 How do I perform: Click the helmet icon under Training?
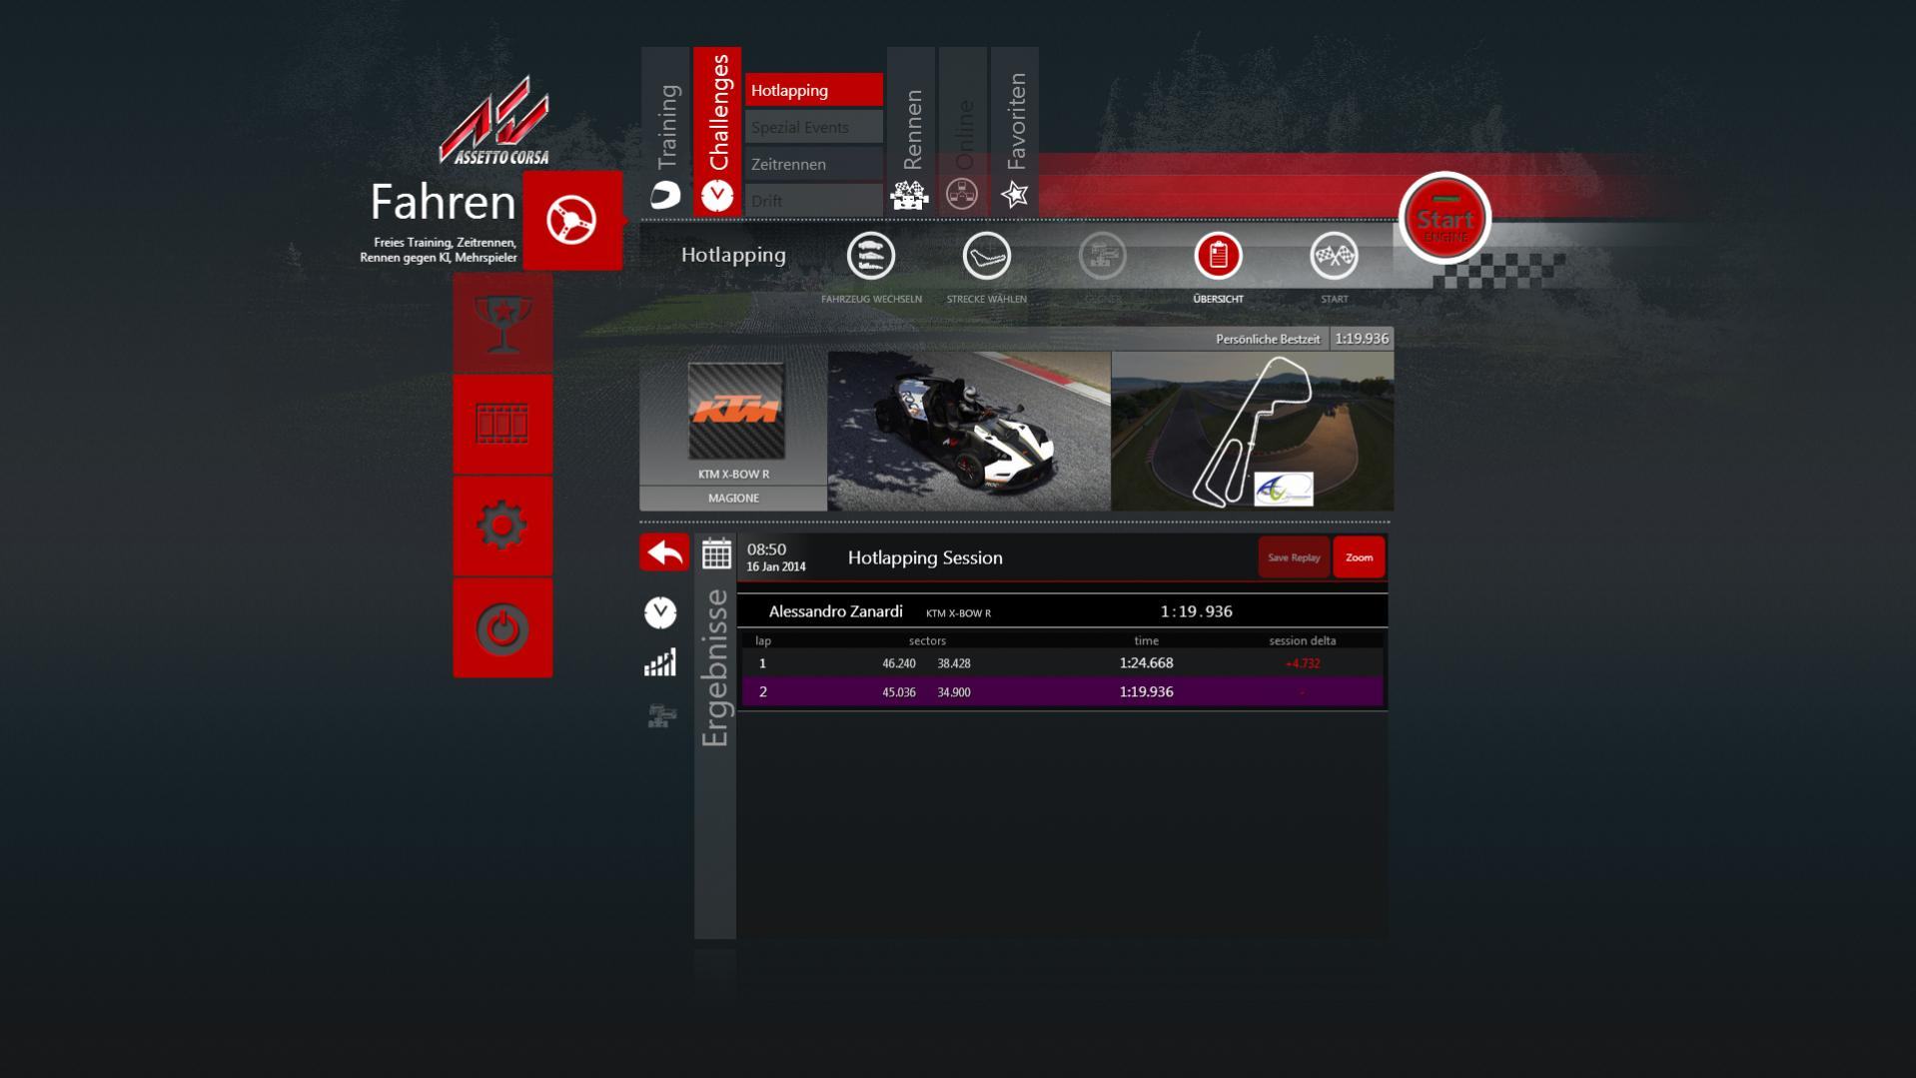pos(666,195)
